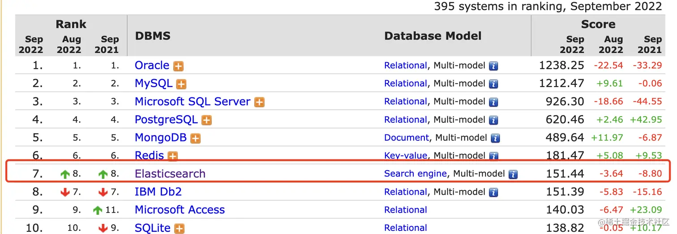This screenshot has height=234, width=677.
Task: Click the orange plus icon beside PostgreSQL
Action: 206,121
